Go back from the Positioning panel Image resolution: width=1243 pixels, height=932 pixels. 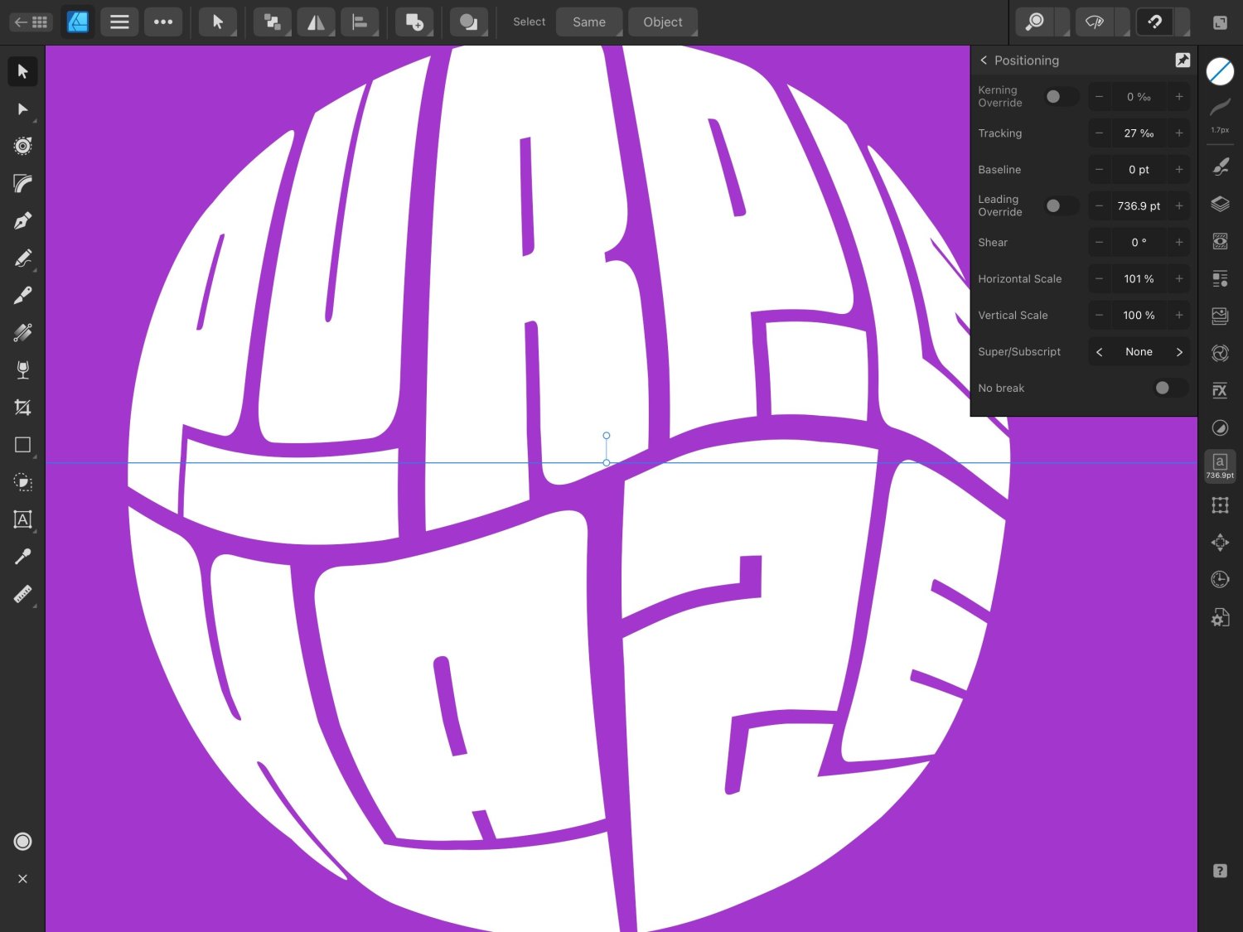click(x=984, y=60)
